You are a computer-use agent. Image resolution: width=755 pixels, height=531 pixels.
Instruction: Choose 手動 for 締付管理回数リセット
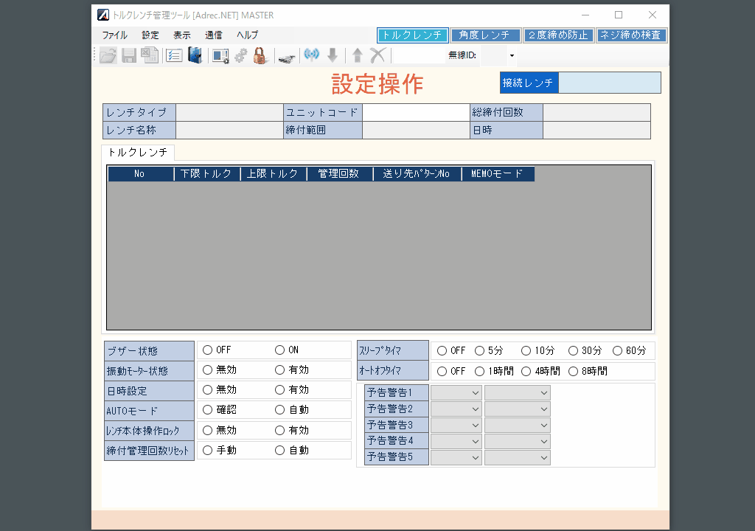pyautogui.click(x=207, y=450)
